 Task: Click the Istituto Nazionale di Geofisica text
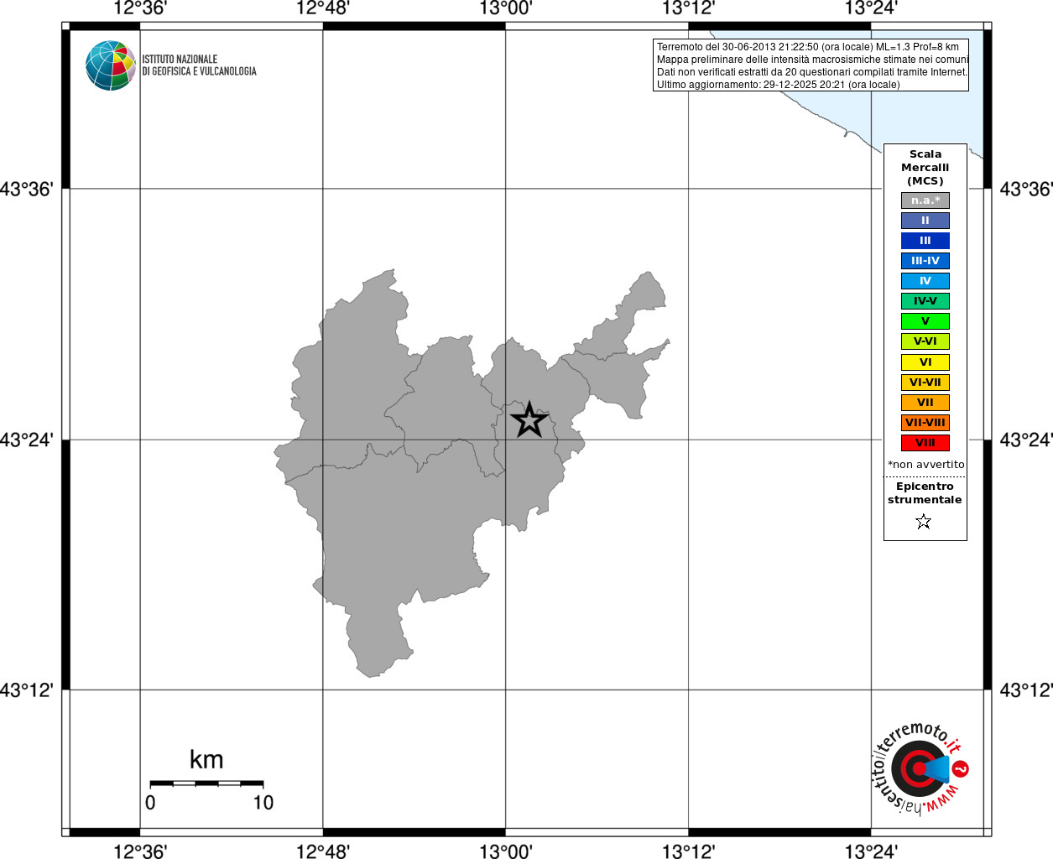point(199,65)
